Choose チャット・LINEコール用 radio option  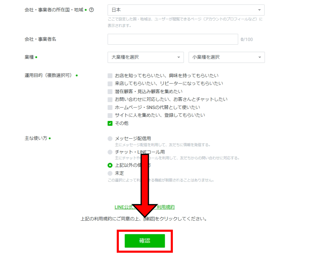coord(110,152)
